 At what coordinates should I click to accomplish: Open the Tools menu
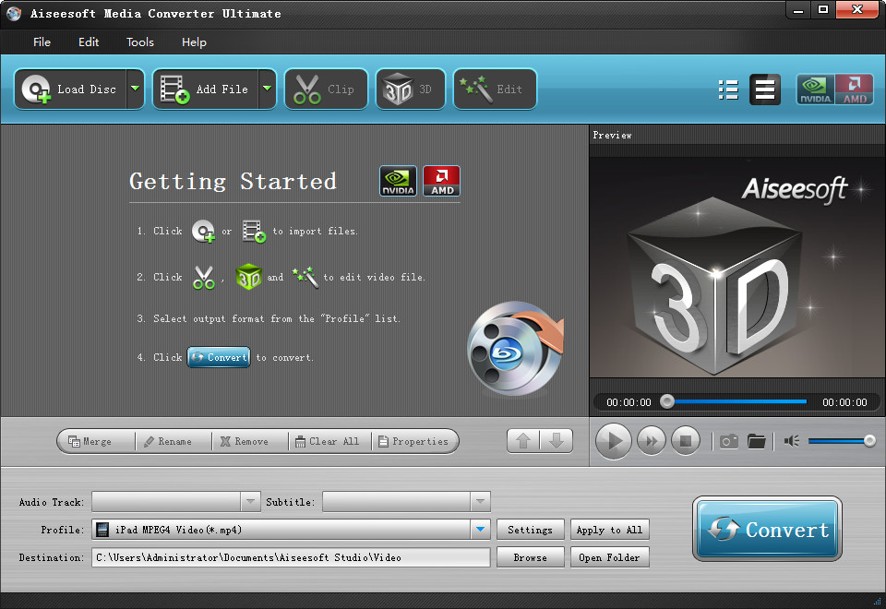pyautogui.click(x=140, y=42)
